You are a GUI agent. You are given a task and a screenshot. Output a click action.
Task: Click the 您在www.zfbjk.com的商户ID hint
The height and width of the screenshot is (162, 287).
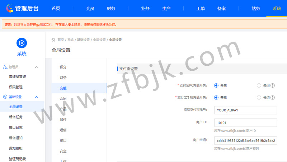click(x=235, y=131)
